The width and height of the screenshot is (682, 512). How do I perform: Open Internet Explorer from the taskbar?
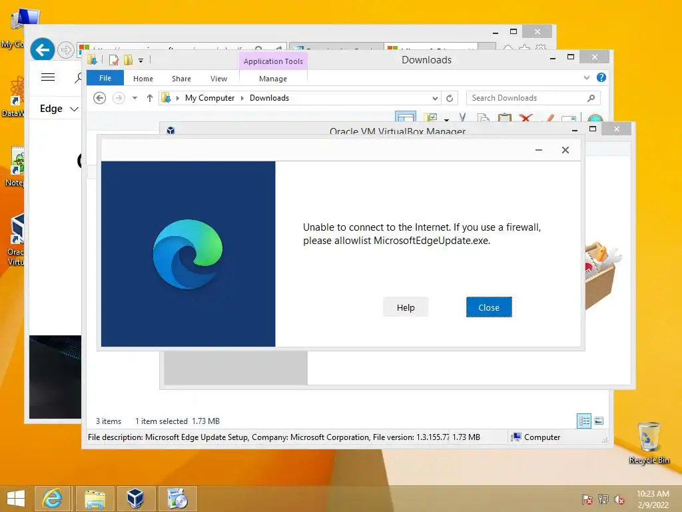click(52, 499)
